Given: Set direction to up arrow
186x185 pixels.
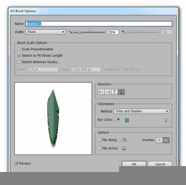Looking at the screenshot, I should [x=115, y=92].
